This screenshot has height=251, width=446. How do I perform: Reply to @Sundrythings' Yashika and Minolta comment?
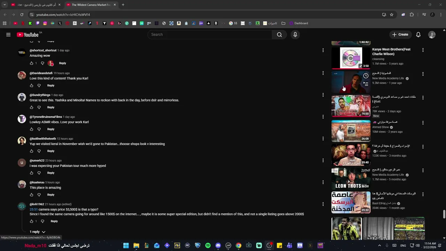tap(51, 107)
